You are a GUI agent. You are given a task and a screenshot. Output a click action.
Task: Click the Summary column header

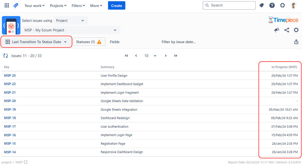(107, 67)
